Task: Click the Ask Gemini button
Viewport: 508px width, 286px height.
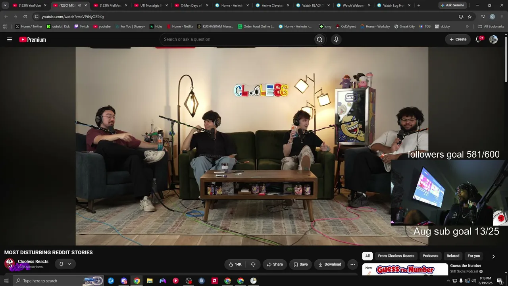Action: pos(452,6)
